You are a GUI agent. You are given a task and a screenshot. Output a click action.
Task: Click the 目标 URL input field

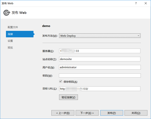pos(100,89)
